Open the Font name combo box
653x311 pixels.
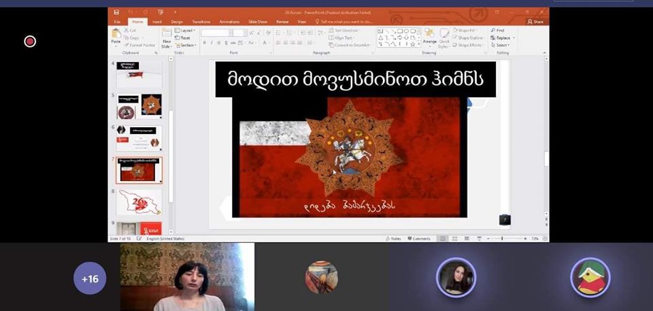[x=216, y=33]
